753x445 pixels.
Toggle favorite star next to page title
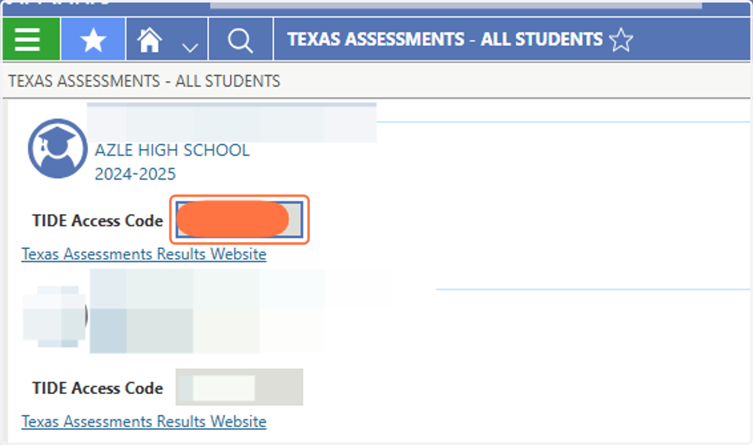coord(621,40)
